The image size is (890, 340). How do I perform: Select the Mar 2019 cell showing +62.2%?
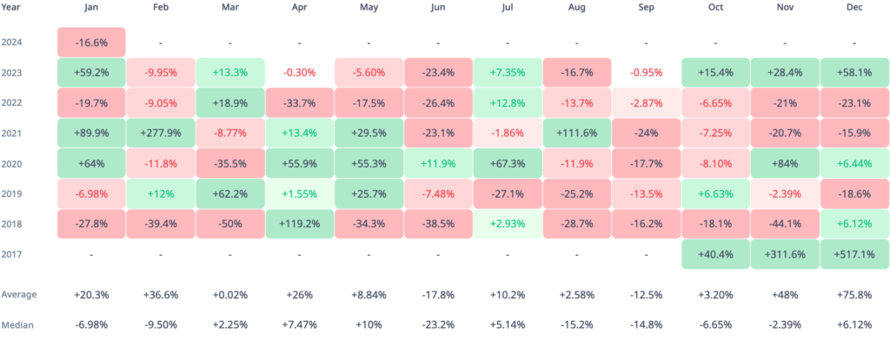tap(229, 193)
